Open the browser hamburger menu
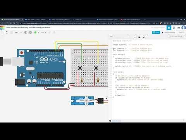The width and height of the screenshot is (186, 140). pos(184,23)
